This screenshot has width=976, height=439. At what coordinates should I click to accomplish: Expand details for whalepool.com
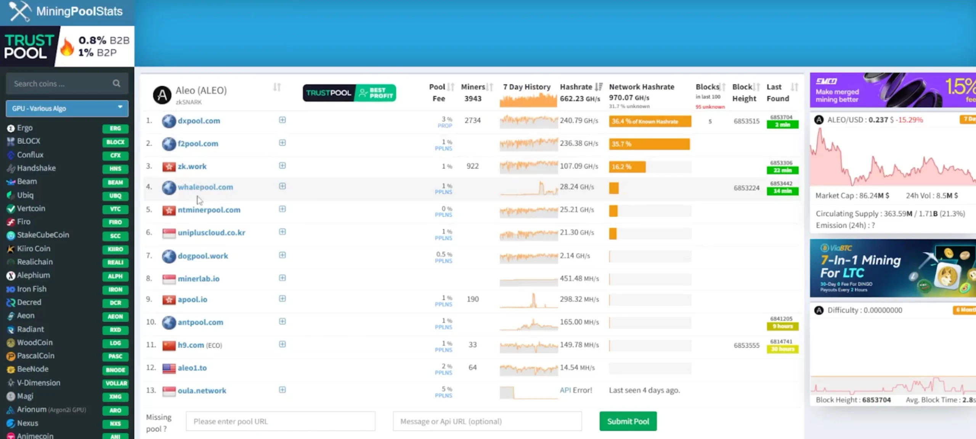point(282,186)
